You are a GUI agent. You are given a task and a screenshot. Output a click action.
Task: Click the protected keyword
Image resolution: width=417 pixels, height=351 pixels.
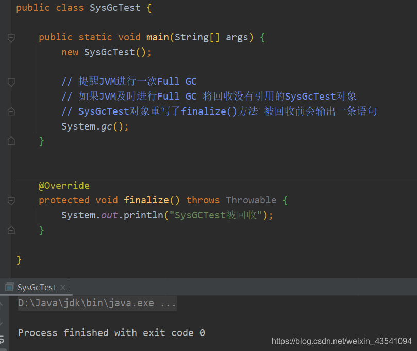click(x=64, y=200)
